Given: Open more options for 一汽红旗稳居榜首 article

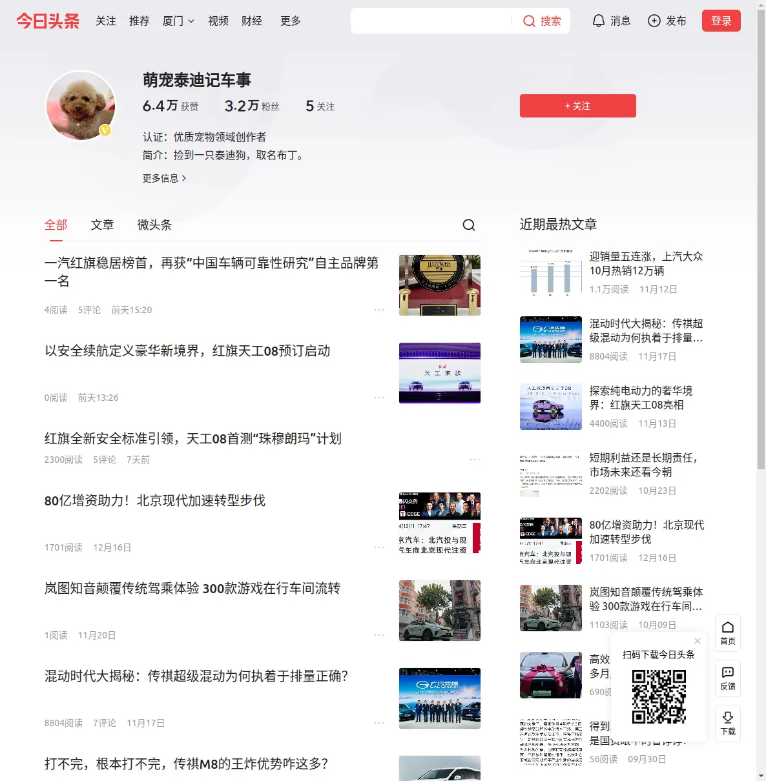Looking at the screenshot, I should [379, 310].
